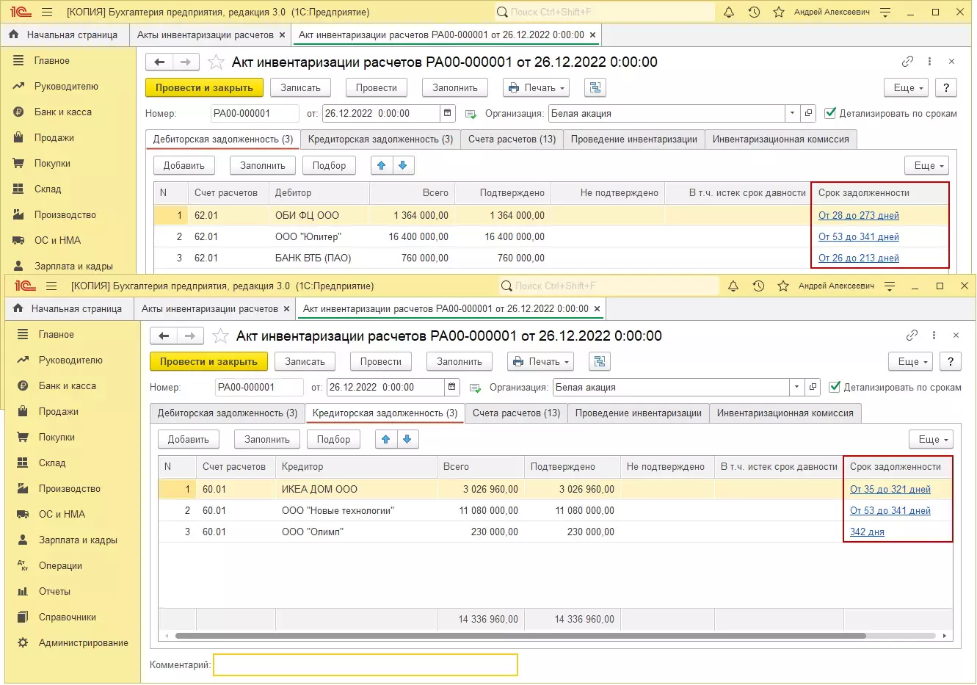Viewport: 977px width, 685px height.
Task: Move row down in debtor table
Action: [x=402, y=166]
